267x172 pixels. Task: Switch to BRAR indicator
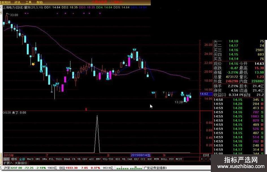tap(67, 159)
